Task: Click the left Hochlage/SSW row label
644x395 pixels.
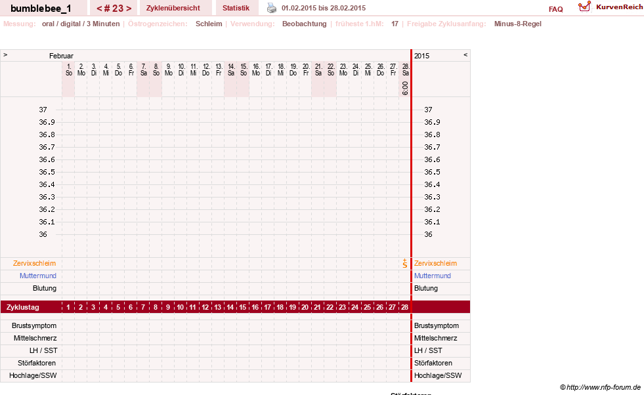Action: tap(33, 375)
